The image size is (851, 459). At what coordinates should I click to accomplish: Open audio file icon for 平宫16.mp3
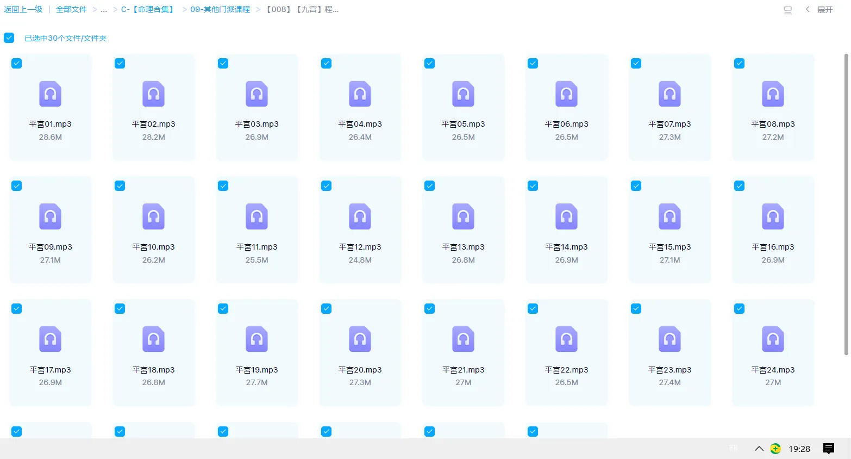pos(773,217)
